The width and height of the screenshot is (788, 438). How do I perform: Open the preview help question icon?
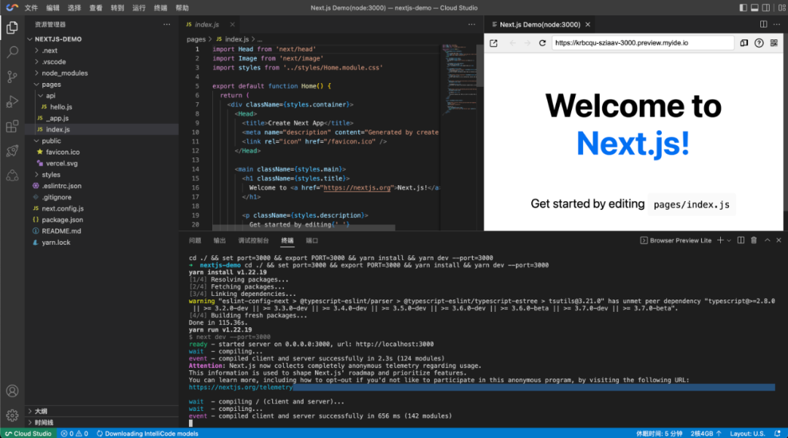click(x=759, y=43)
